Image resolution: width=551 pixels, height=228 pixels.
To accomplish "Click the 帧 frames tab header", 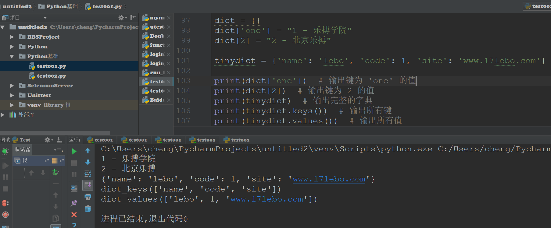I will 21,160.
